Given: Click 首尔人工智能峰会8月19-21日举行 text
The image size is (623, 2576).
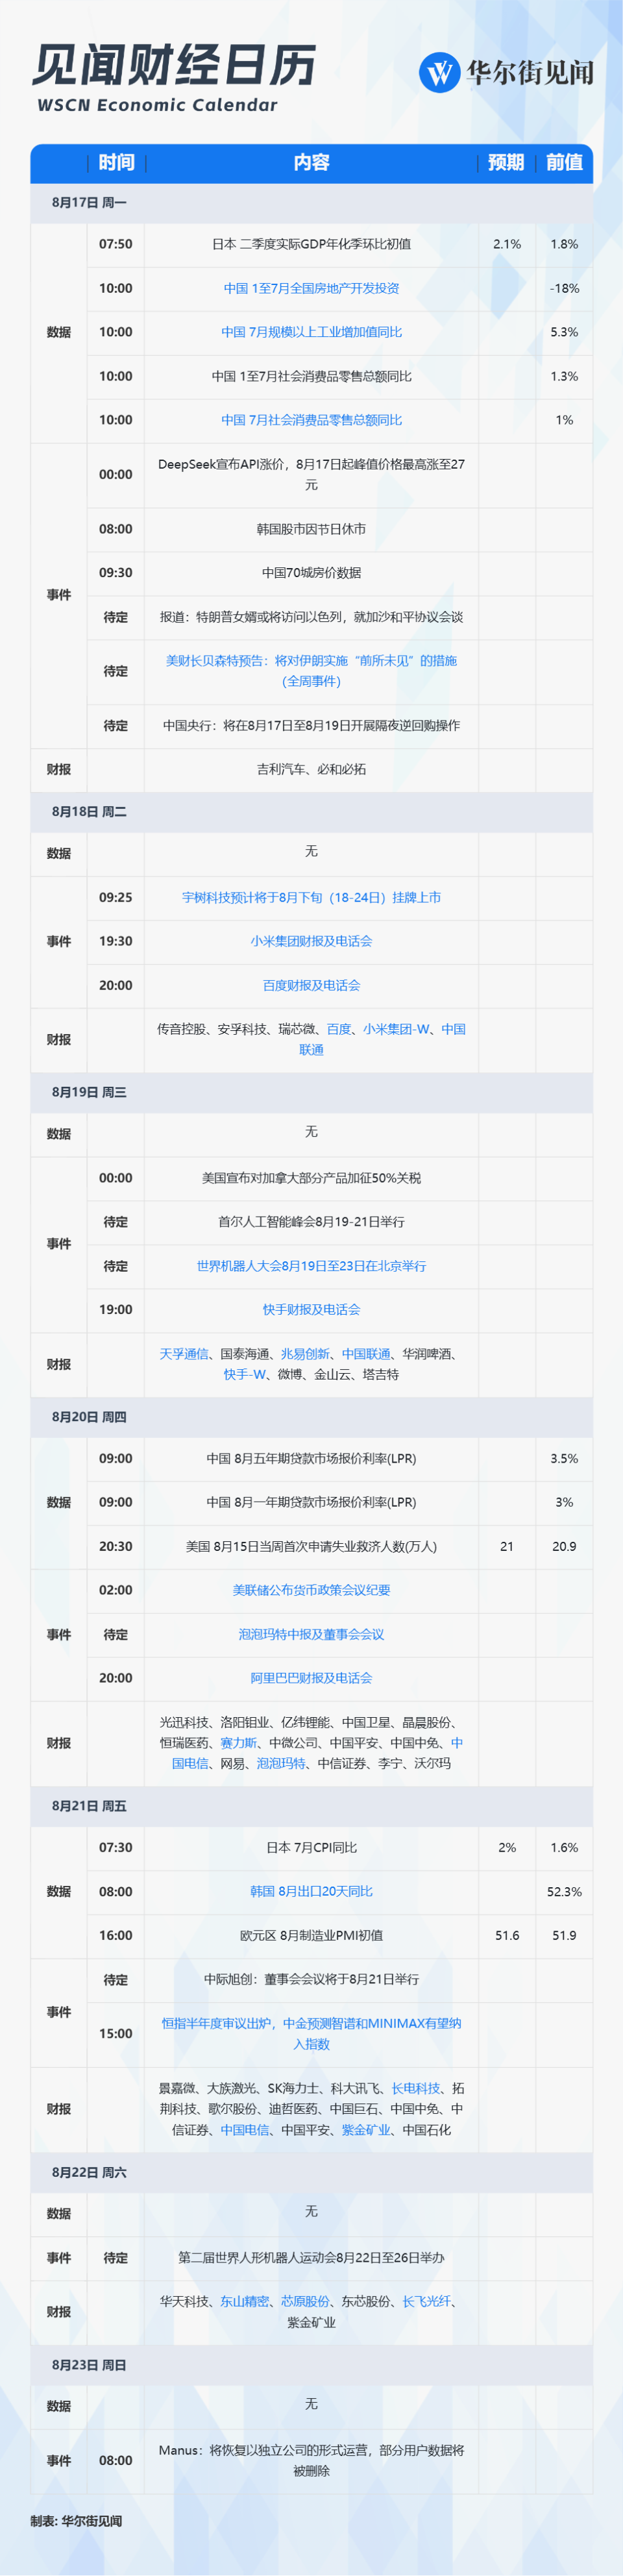Looking at the screenshot, I should click(311, 1222).
